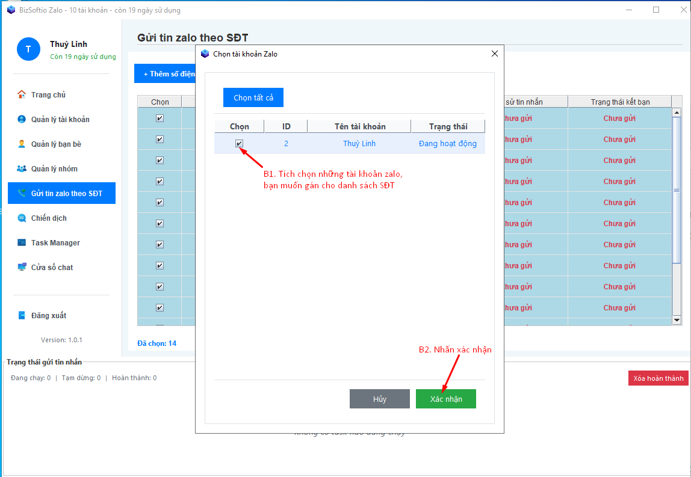Select the Quản lý bạn bè icon
This screenshot has width=691, height=477.
click(22, 144)
